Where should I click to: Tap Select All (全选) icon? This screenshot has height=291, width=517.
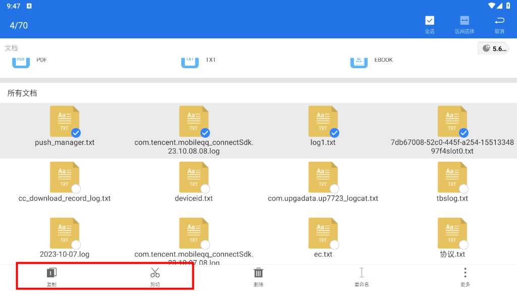point(430,21)
